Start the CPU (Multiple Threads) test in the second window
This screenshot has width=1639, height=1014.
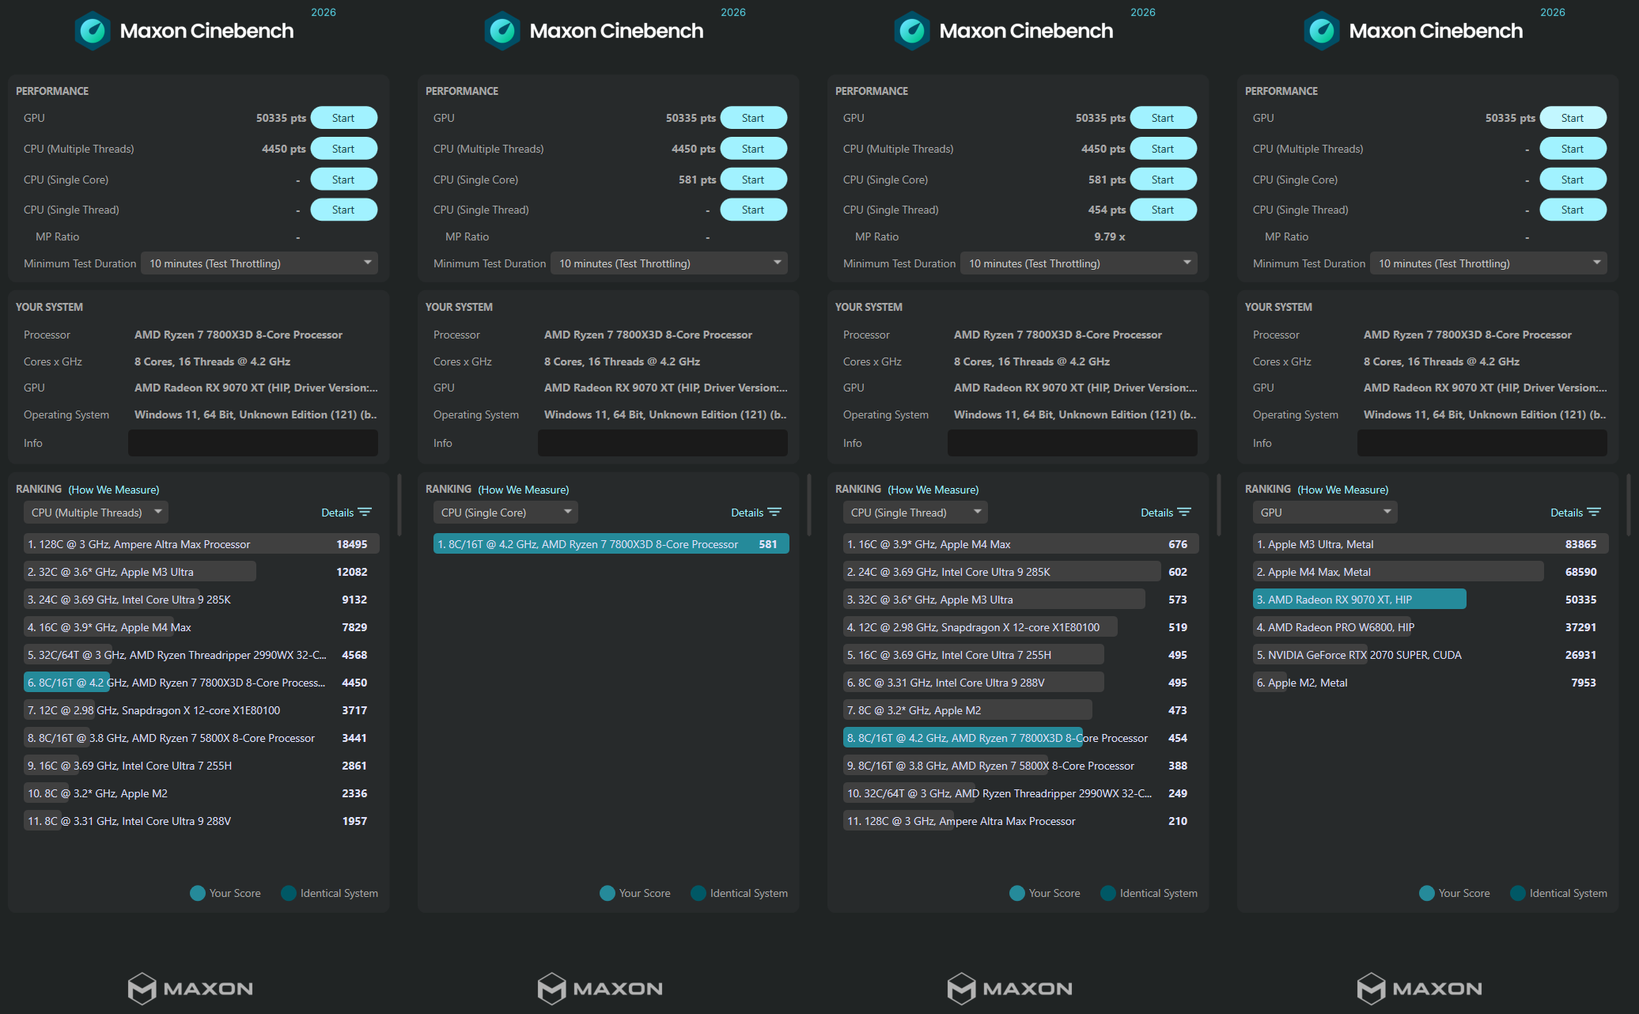(x=753, y=149)
